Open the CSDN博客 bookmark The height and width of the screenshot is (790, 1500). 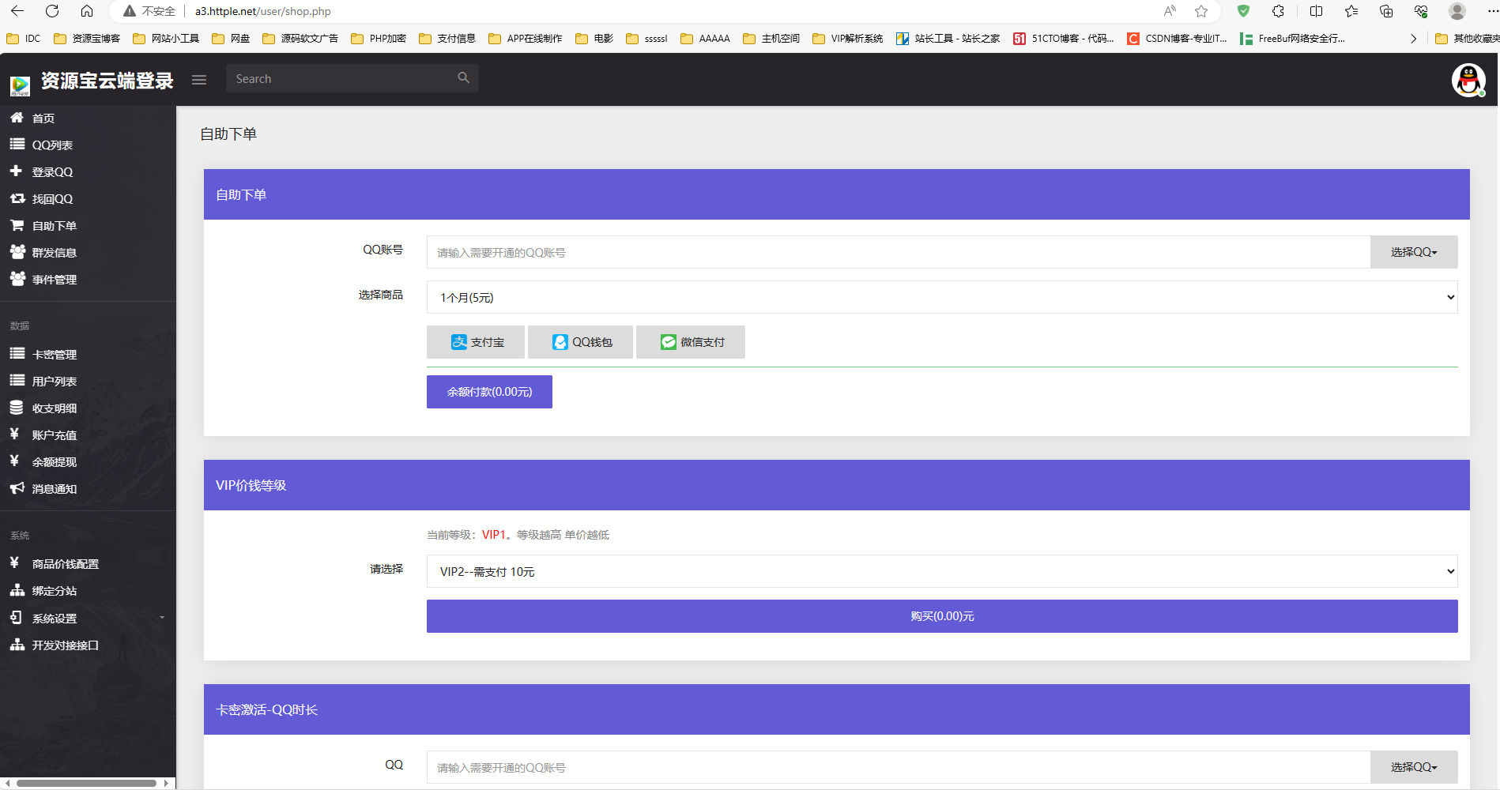click(1177, 38)
